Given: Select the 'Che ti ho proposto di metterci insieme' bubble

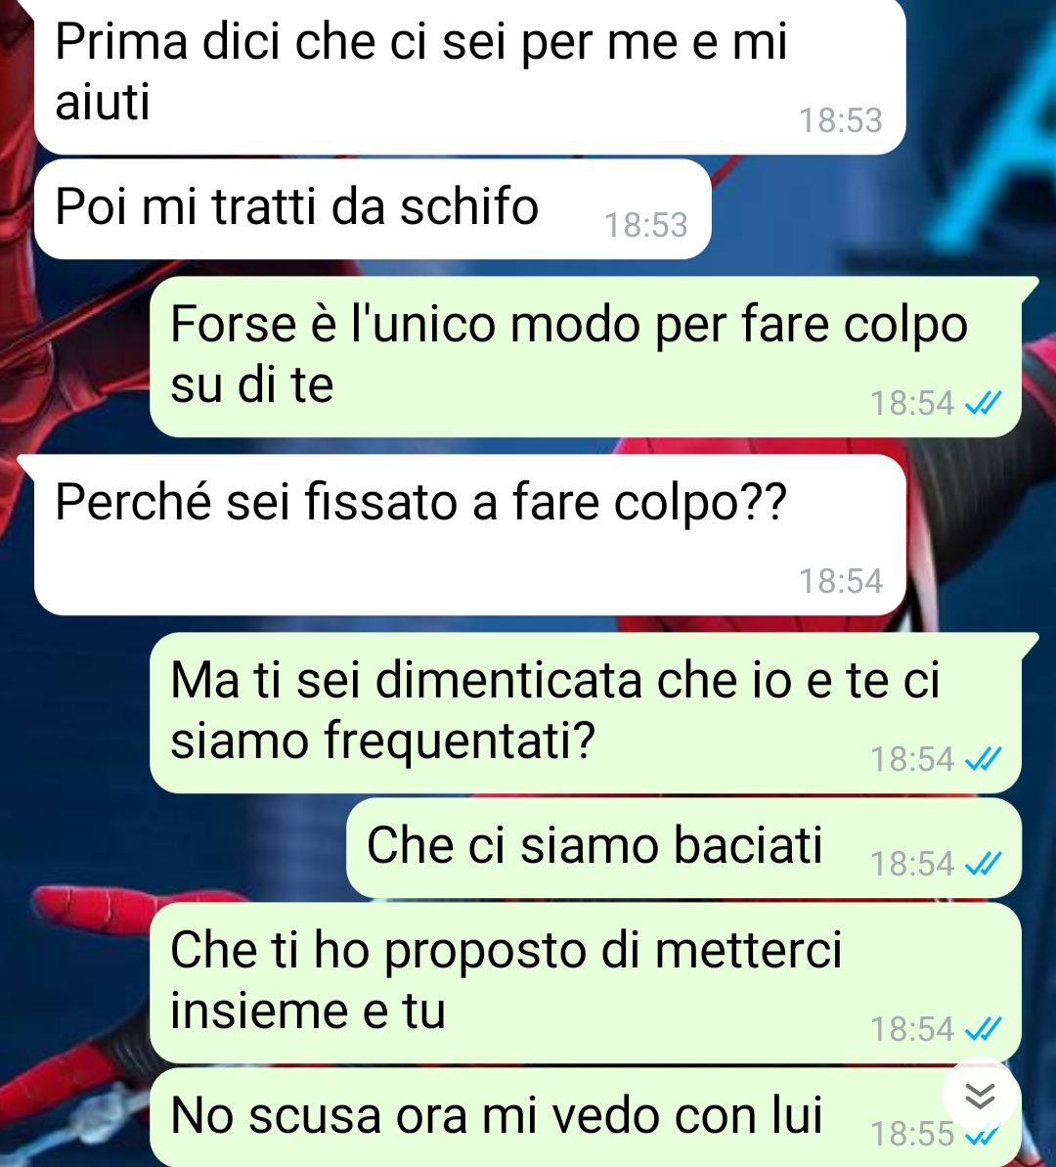Looking at the screenshot, I should (586, 983).
